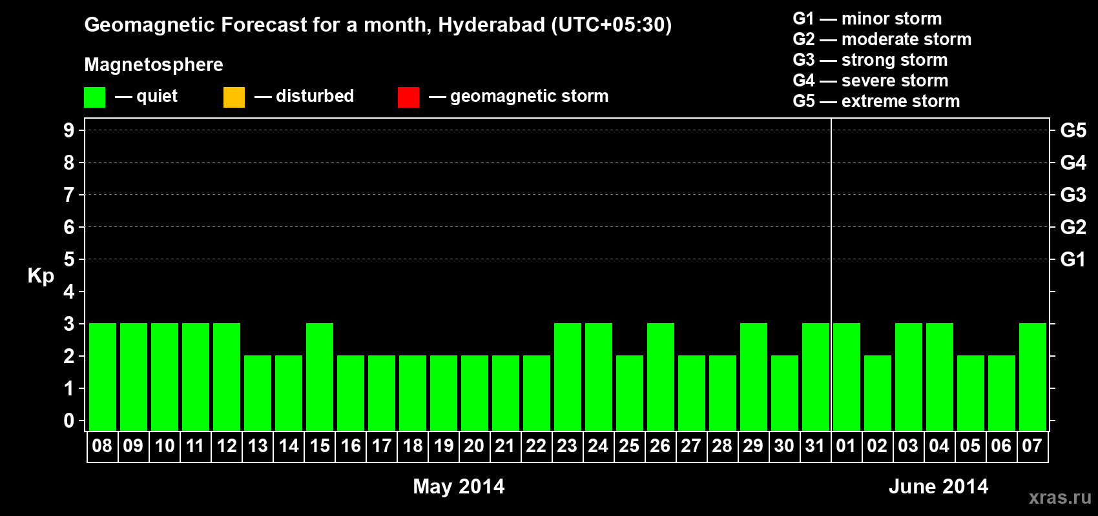The height and width of the screenshot is (516, 1098).
Task: Click the date label 16
Action: [x=350, y=446]
